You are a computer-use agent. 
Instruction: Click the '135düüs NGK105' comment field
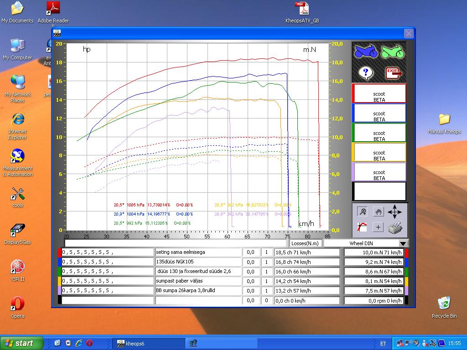(198, 262)
